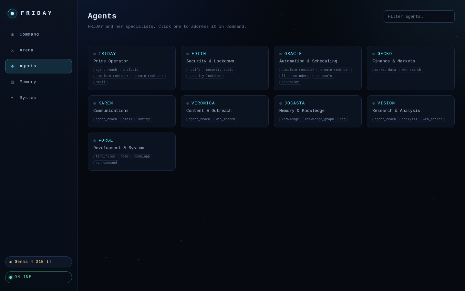
Task: Open the JOCASTA Memory & Knowledge card
Action: pyautogui.click(x=318, y=112)
